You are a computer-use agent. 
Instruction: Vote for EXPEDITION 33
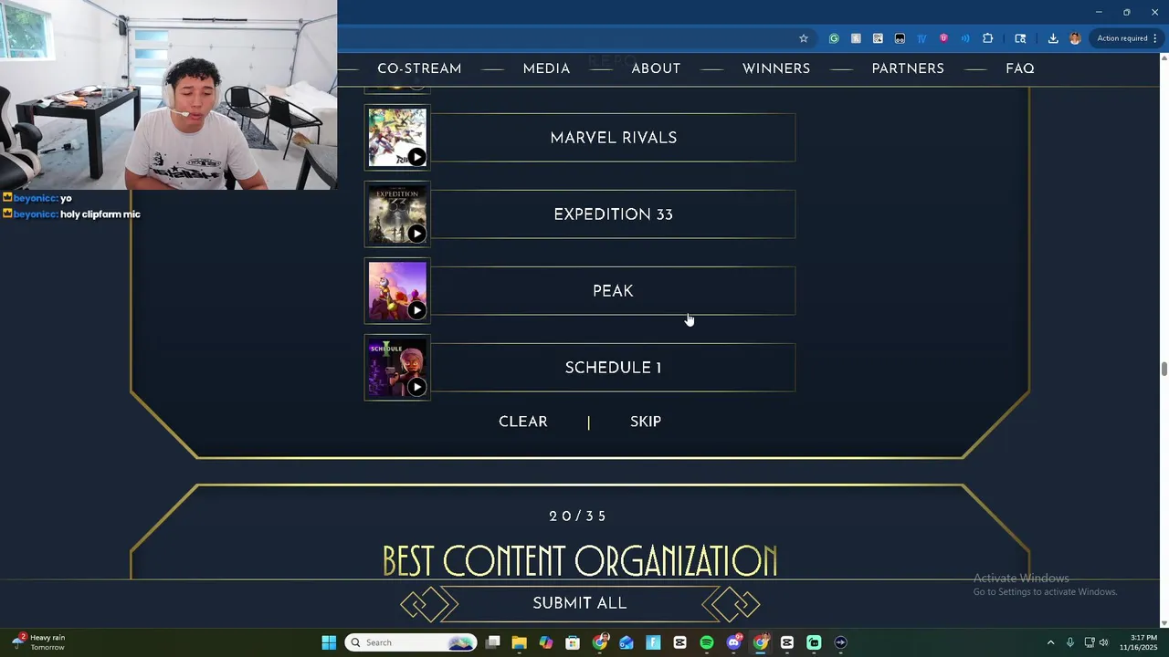613,214
